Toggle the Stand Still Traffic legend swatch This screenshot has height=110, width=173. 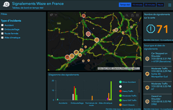pyautogui.click(x=120, y=100)
